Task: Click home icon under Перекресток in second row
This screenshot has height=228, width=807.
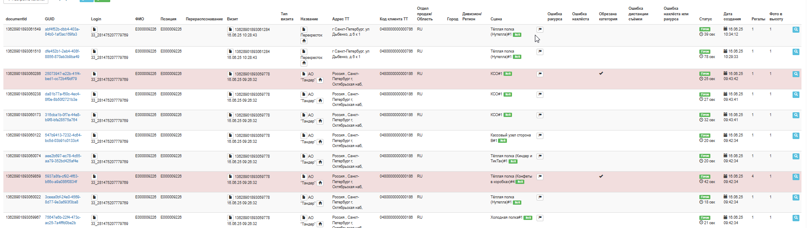Action: pos(304,63)
